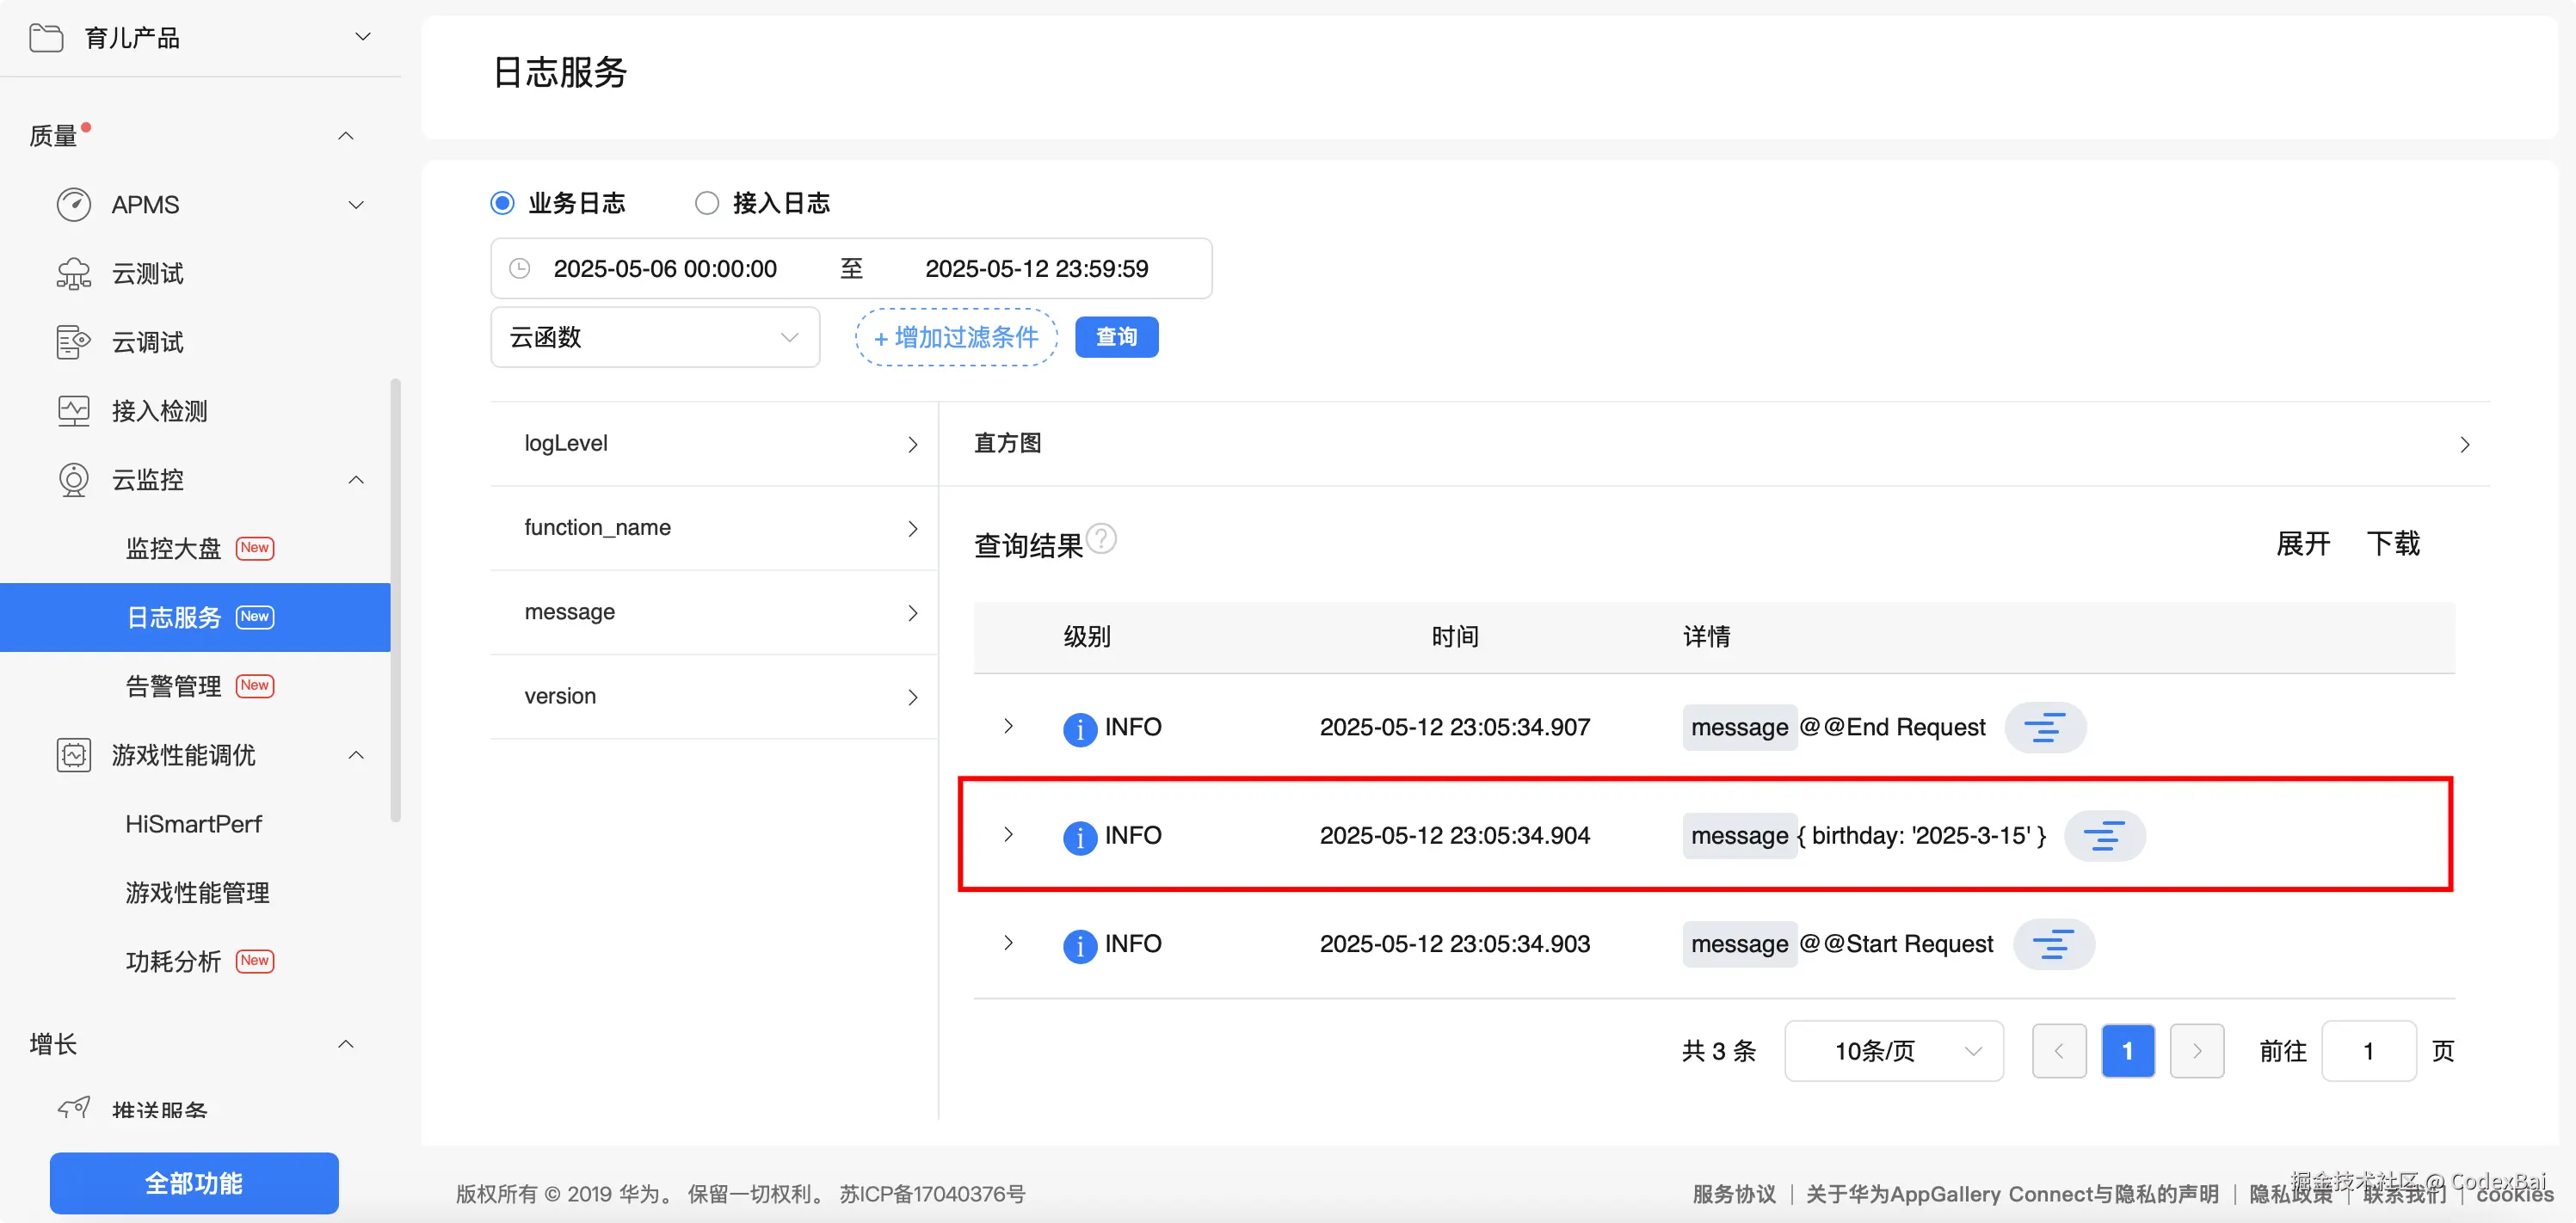Select the 接入日志 radio button
Screen dimensions: 2576x1223
tap(707, 203)
